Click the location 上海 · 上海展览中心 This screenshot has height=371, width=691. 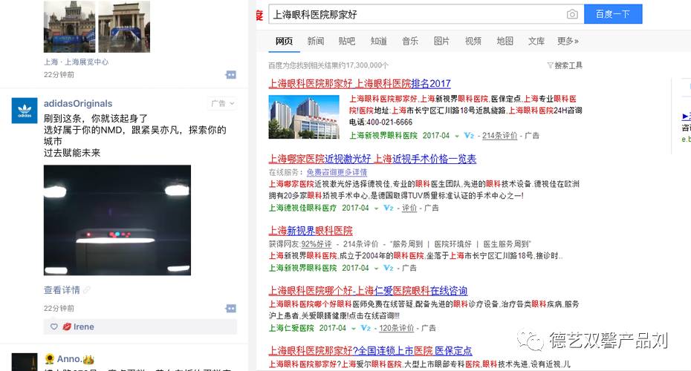76,62
